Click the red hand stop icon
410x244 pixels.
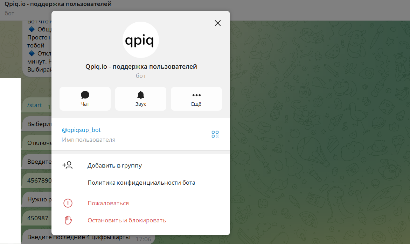(68, 220)
